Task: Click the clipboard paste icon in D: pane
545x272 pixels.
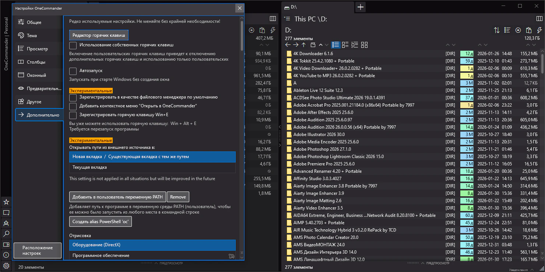Action: (528, 30)
